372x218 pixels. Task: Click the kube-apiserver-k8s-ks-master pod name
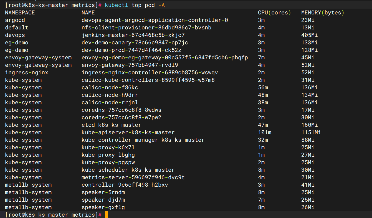pyautogui.click(x=128, y=133)
